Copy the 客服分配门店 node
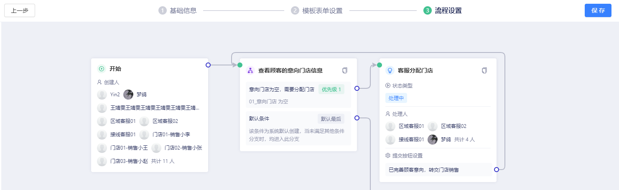This screenshot has width=619, height=190. [484, 70]
